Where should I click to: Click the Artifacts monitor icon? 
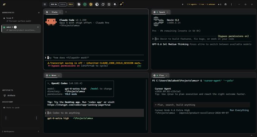(x=5, y=95)
